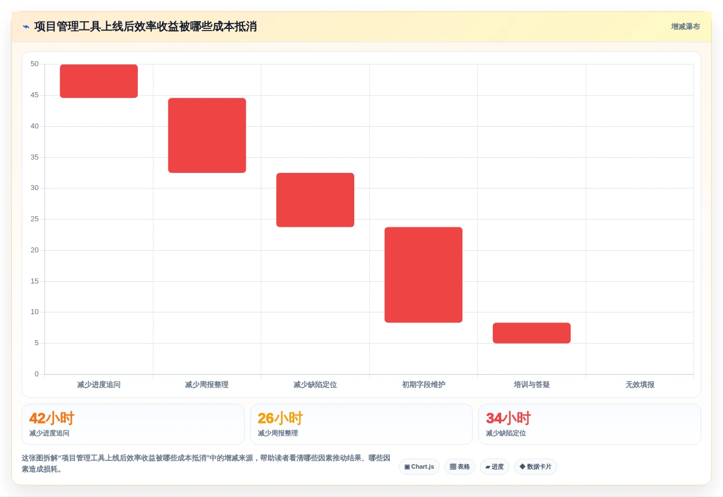Viewport: 723px width, 497px height.
Task: Click the description paragraph starting 这张图拆解
Action: point(206,464)
